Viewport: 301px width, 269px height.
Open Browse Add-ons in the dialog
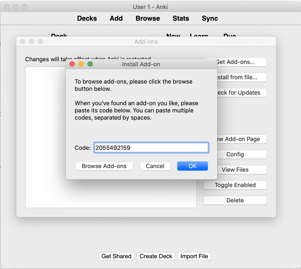104,166
